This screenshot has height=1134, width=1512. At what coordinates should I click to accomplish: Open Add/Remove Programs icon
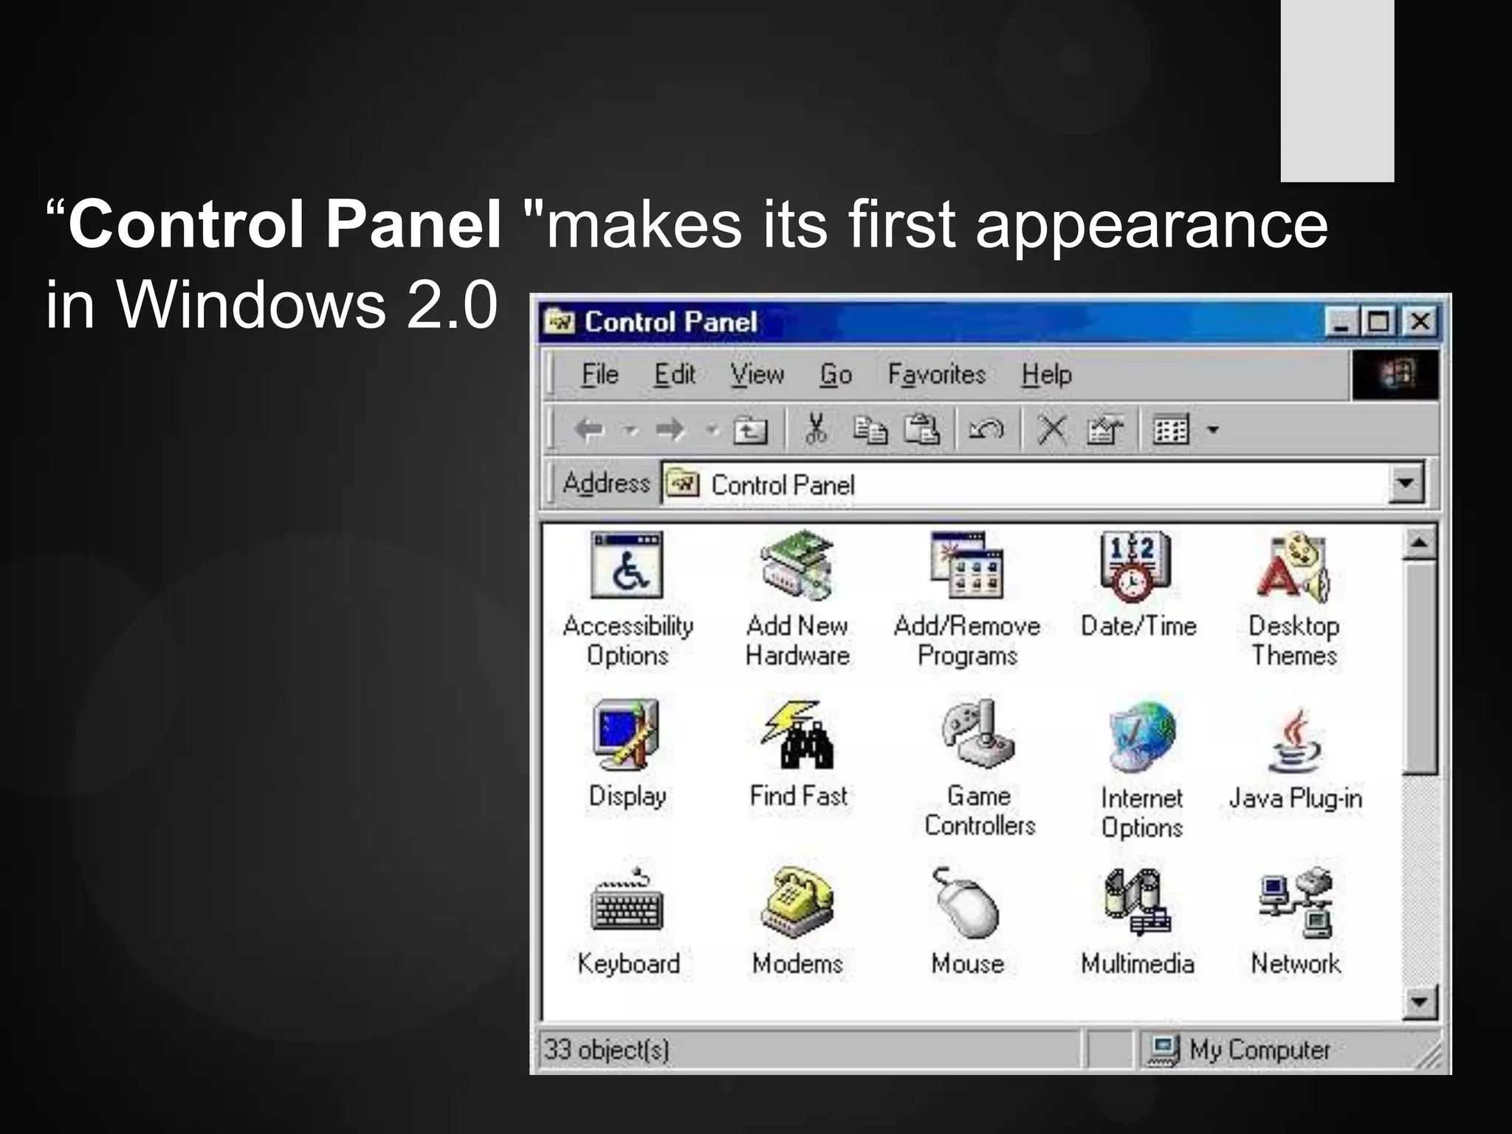click(966, 566)
